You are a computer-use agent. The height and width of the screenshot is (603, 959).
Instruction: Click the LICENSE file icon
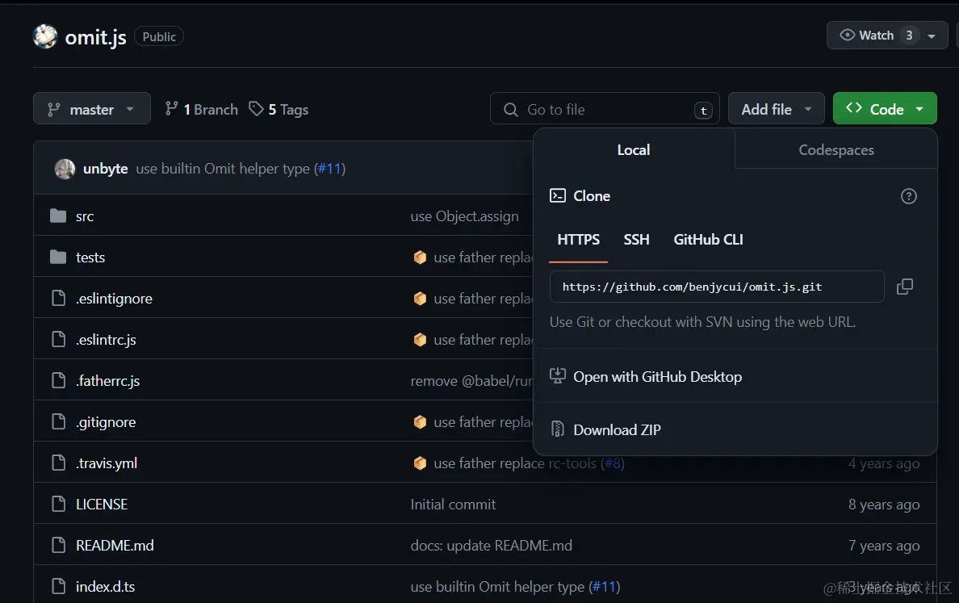coord(59,504)
